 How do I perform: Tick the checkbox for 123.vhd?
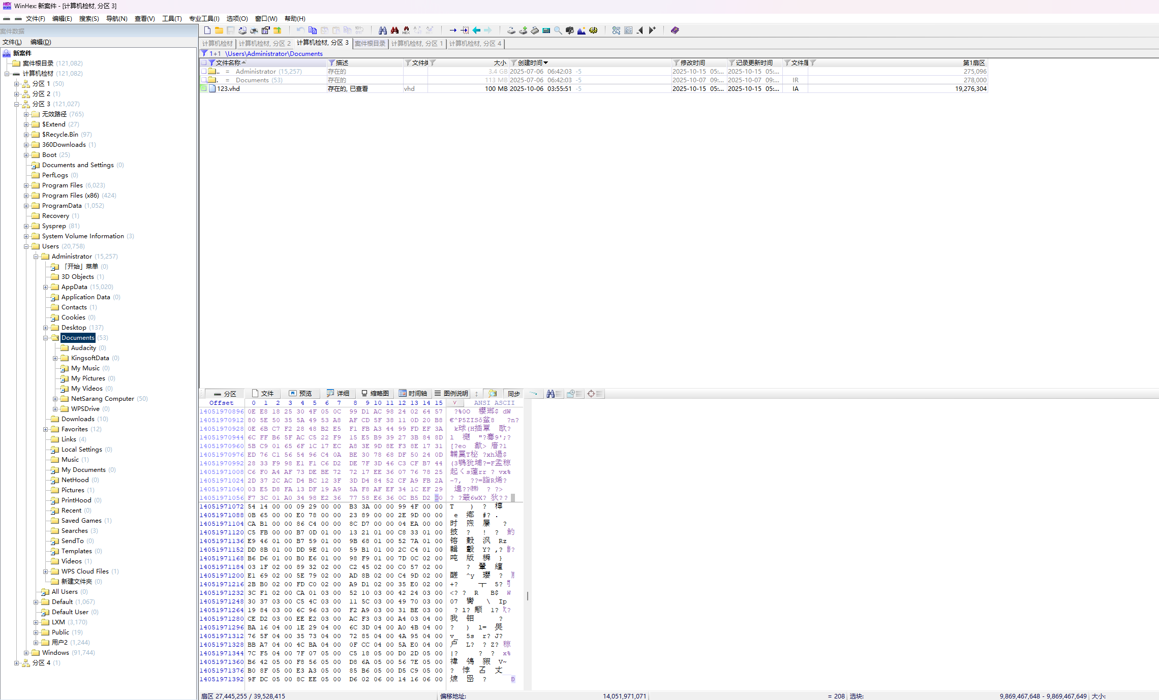coord(204,88)
